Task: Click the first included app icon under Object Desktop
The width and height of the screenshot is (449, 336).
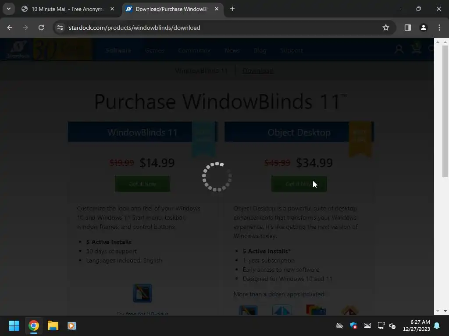Action: point(248,310)
